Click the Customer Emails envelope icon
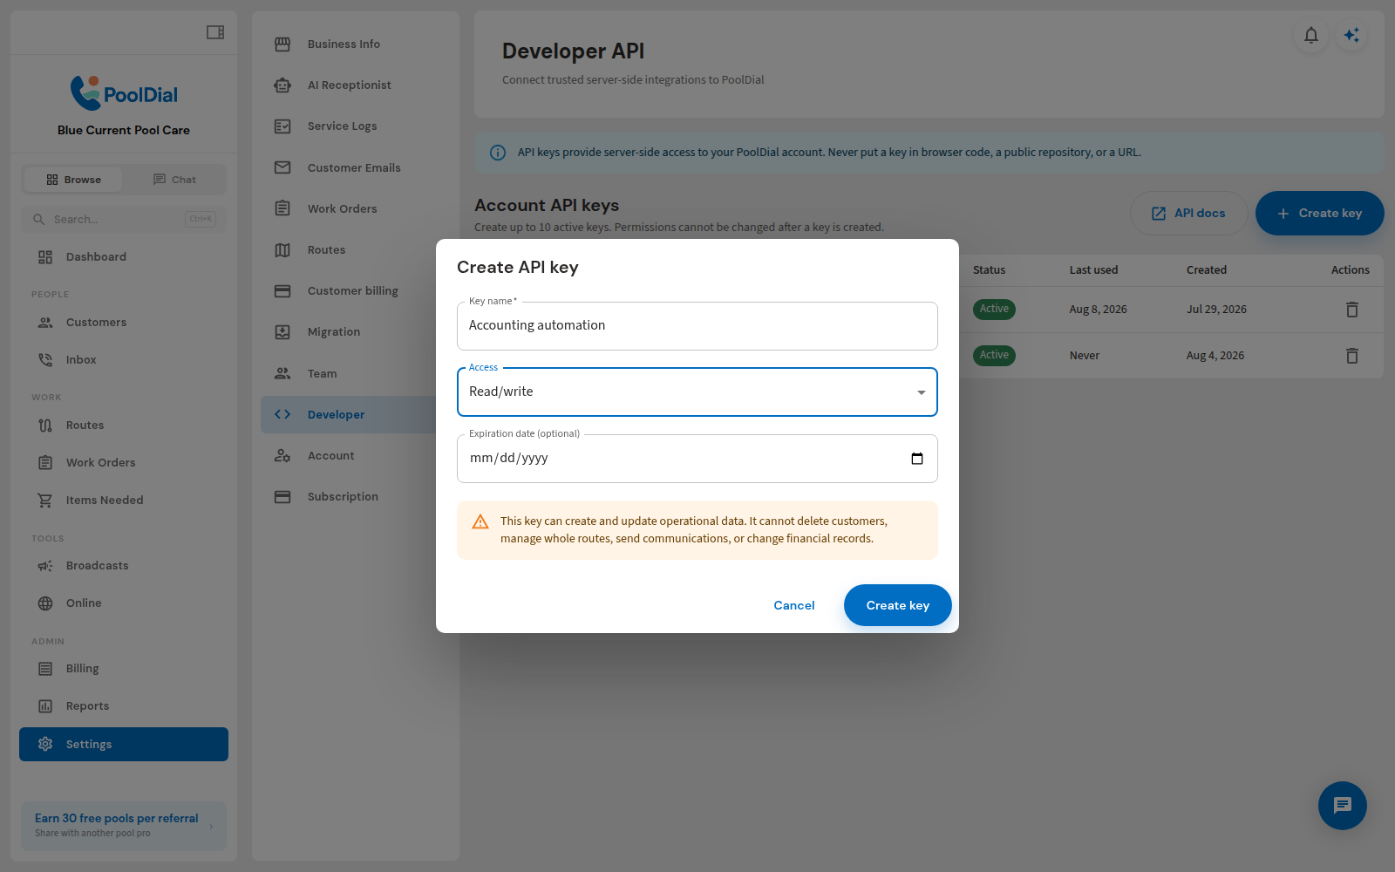This screenshot has height=872, width=1395. click(x=282, y=167)
